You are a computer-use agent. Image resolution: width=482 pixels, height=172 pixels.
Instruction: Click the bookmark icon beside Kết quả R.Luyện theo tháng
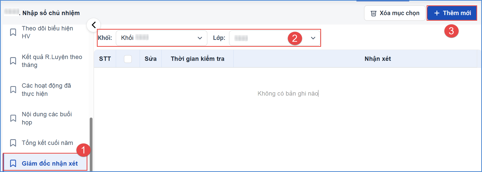(x=13, y=61)
